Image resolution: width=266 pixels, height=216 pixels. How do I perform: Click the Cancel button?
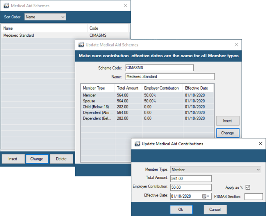(215, 210)
